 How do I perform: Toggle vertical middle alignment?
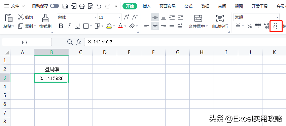[155, 17]
